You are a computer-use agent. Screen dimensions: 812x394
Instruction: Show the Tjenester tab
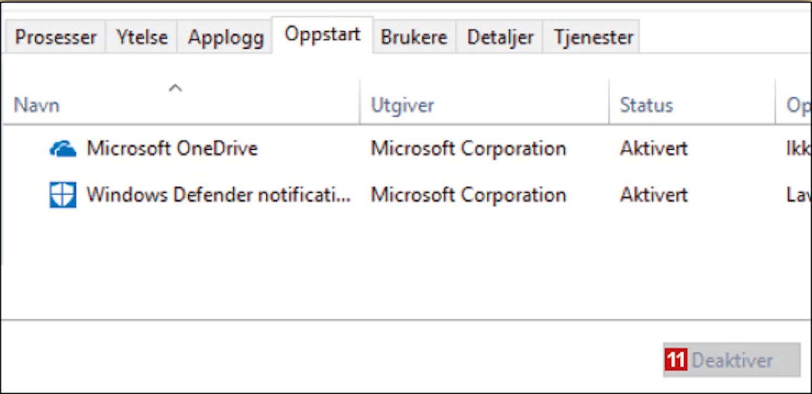[x=593, y=37]
